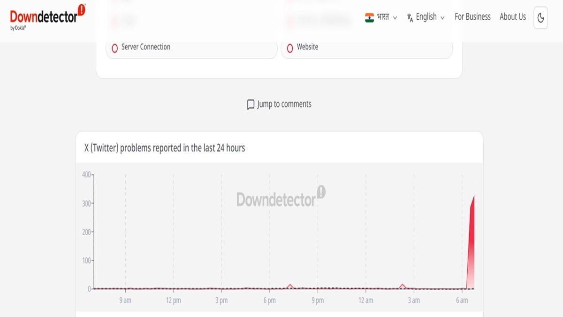Click the Downdetector logo in the header
563x317 pixels.
pyautogui.click(x=44, y=17)
